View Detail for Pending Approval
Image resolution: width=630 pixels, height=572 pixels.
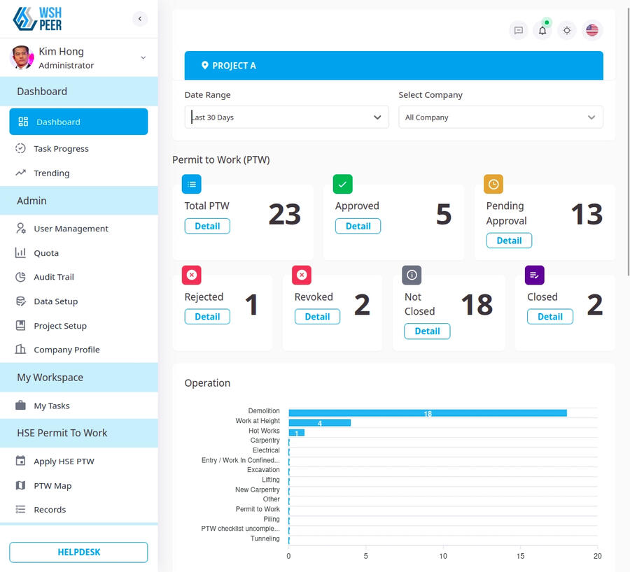pyautogui.click(x=509, y=241)
